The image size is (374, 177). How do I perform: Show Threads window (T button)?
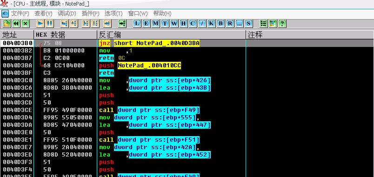165,23
